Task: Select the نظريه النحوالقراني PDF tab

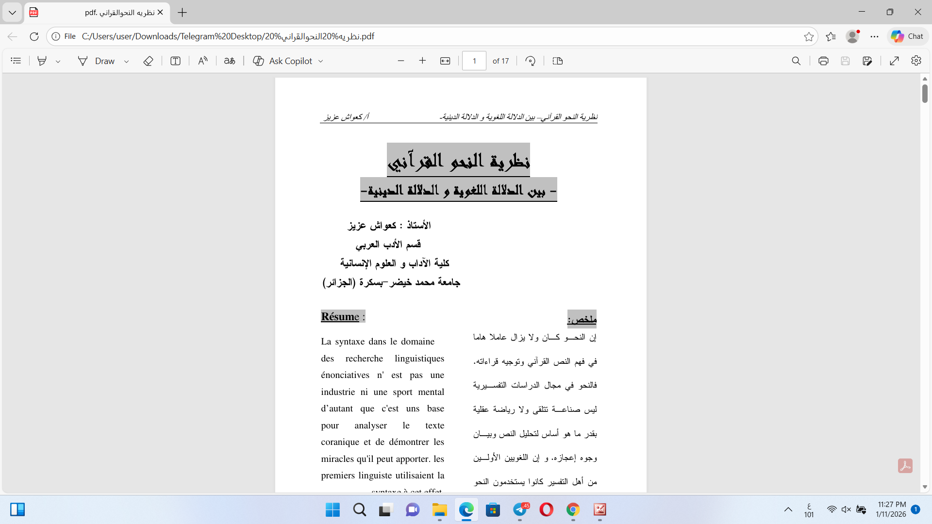Action: (97, 13)
